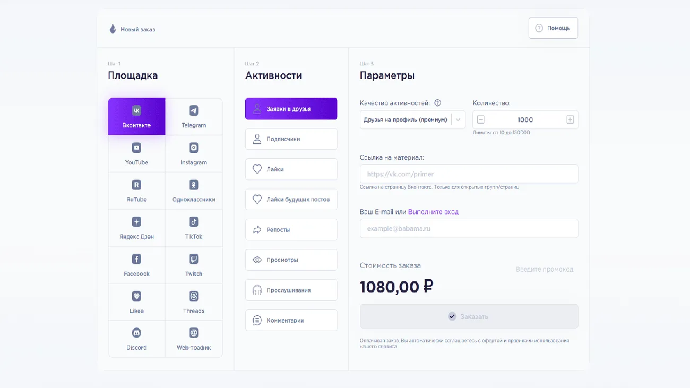Choose the Комментарии activity option
The image size is (690, 388).
291,321
